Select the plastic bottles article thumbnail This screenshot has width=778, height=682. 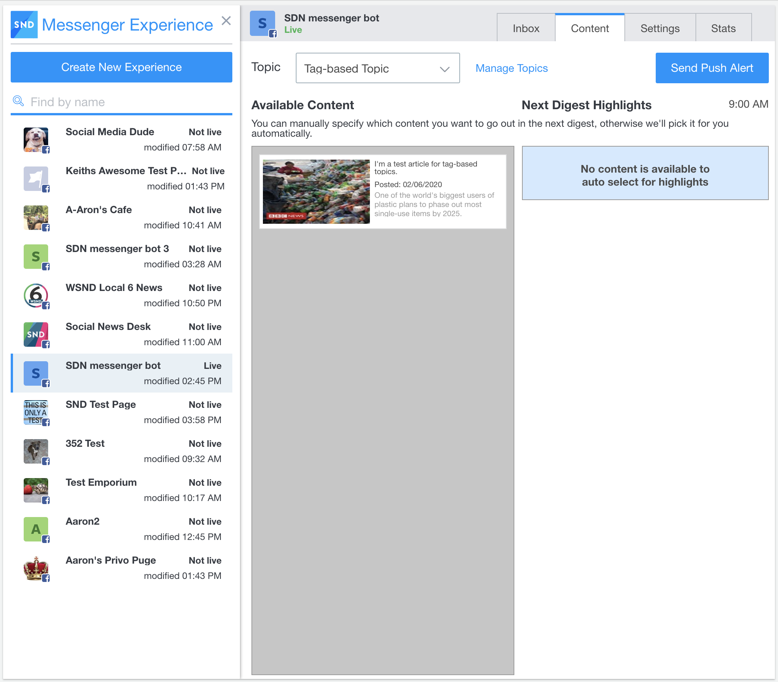pyautogui.click(x=316, y=192)
